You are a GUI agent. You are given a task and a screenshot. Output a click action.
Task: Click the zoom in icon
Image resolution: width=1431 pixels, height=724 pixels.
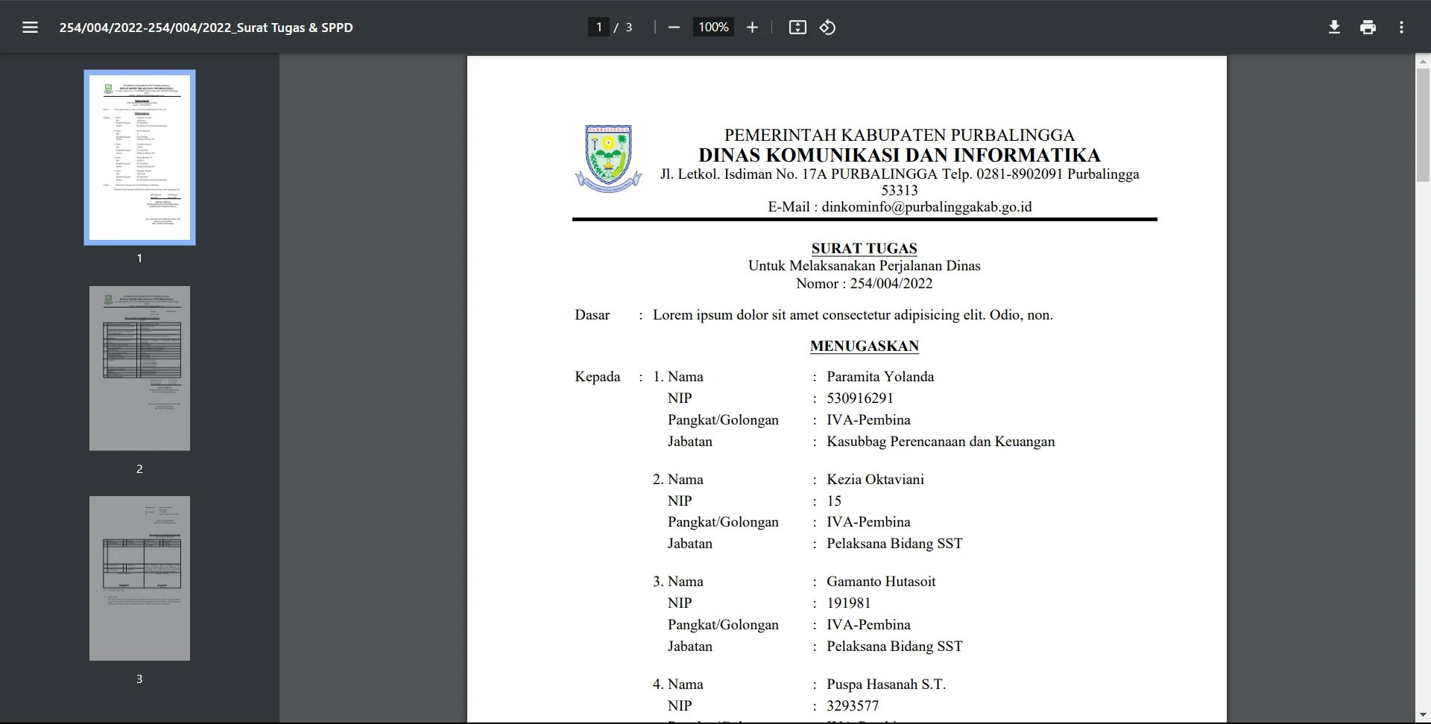[x=752, y=27]
